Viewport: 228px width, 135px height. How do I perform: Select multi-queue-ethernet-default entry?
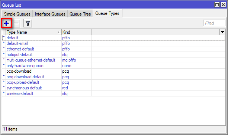pyautogui.click(x=114, y=60)
